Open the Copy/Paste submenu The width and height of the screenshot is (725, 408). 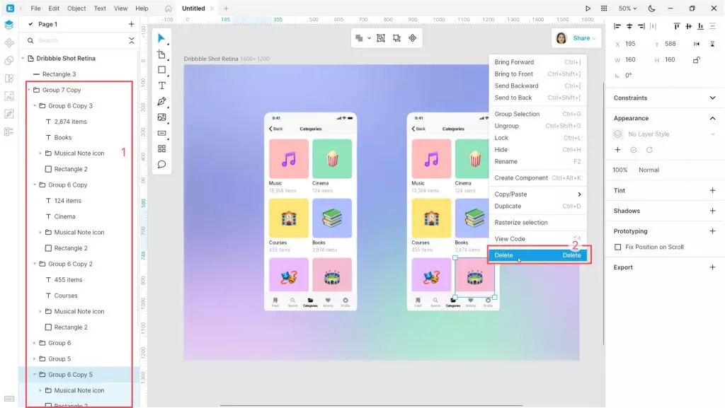537,194
